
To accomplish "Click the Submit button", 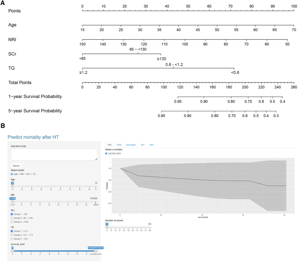I will 16,165.
